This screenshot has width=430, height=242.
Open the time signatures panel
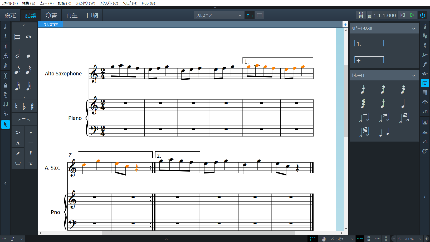(425, 45)
